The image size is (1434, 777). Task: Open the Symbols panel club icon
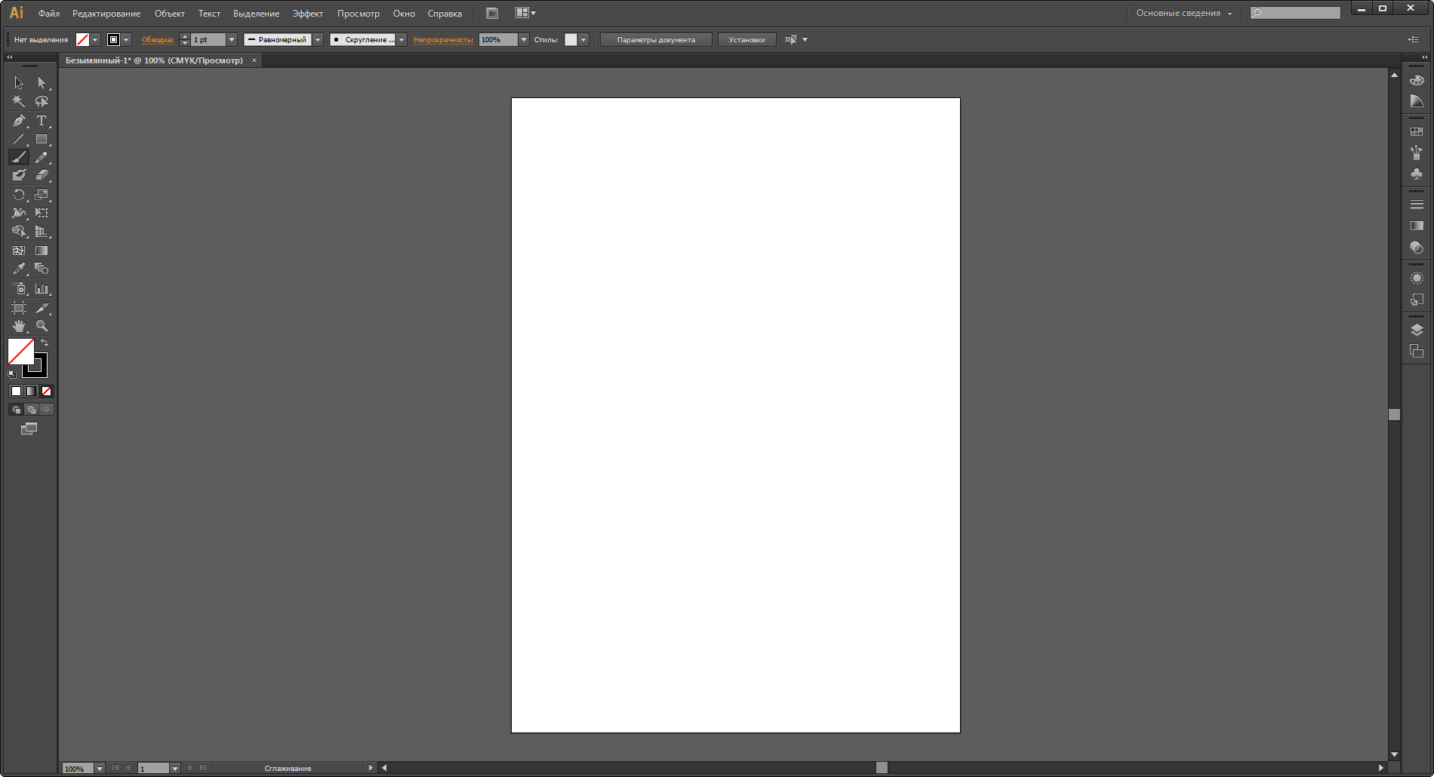point(1417,174)
